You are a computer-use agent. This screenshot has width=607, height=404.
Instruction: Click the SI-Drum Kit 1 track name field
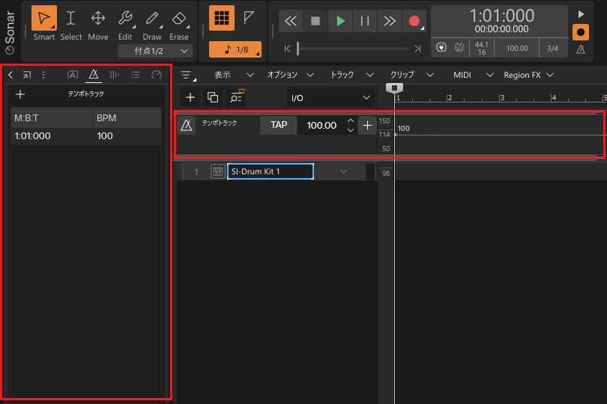(270, 172)
